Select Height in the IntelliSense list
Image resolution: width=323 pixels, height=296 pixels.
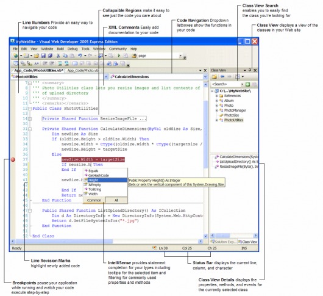point(105,180)
